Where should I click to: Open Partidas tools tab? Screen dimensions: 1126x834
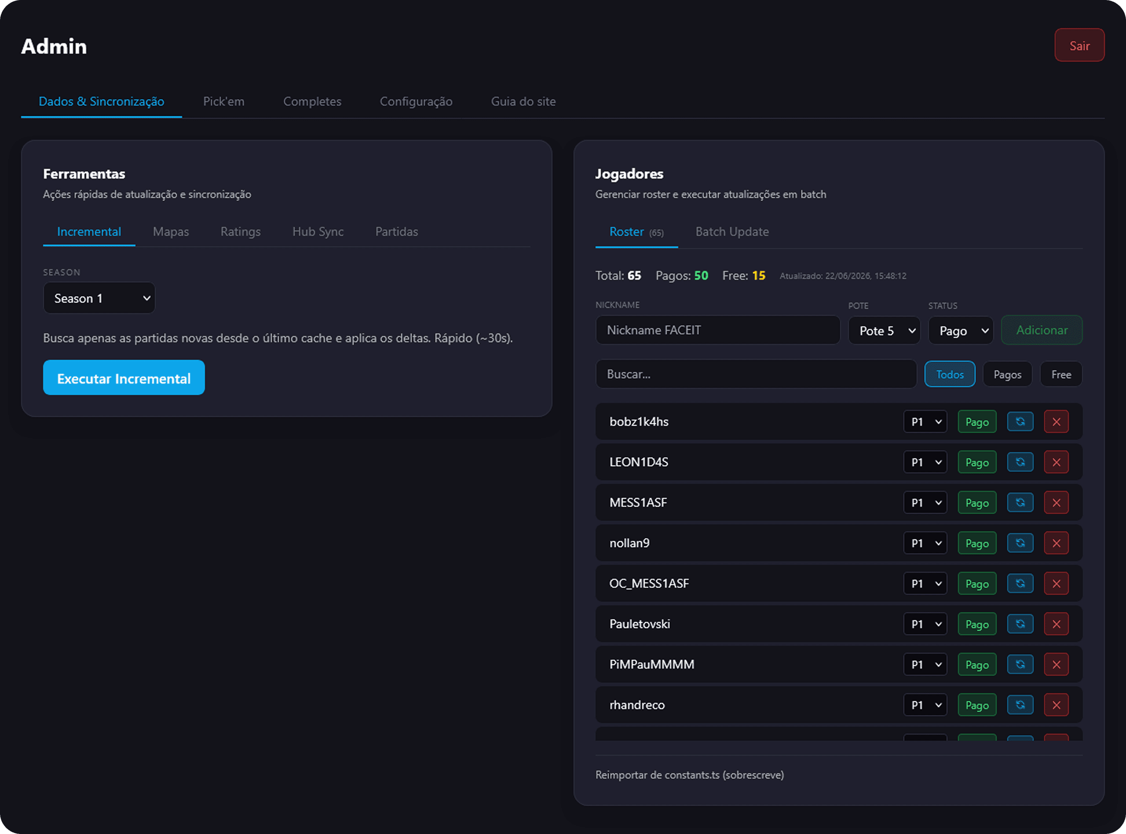[397, 231]
